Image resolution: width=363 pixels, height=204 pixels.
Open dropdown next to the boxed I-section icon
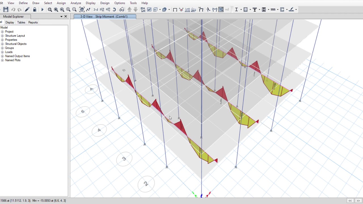[x=268, y=9]
